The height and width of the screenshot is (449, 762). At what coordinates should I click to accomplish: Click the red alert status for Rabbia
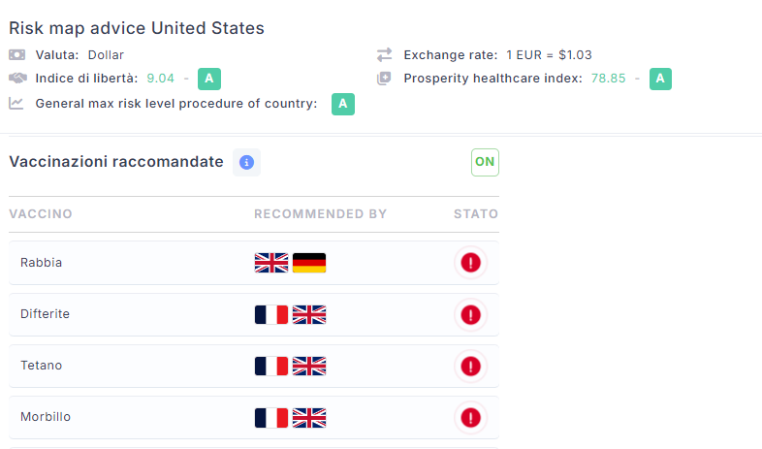[470, 263]
